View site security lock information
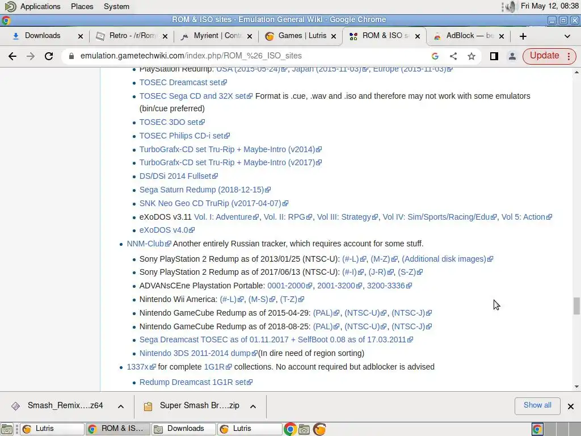 click(x=71, y=56)
